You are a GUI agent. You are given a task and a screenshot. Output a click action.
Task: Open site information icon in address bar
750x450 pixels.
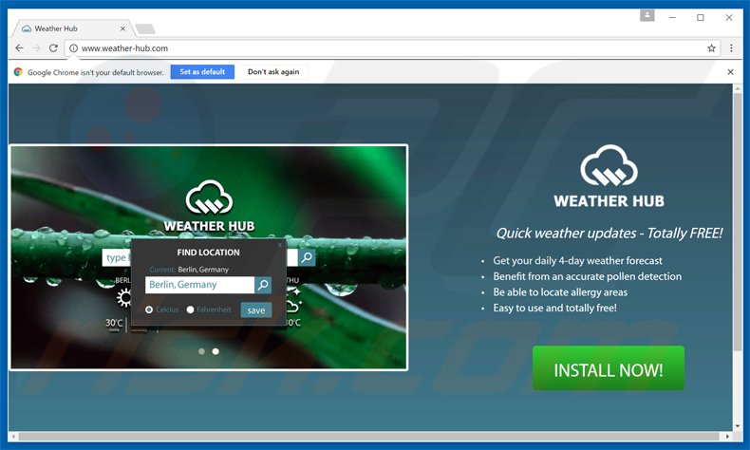[x=74, y=47]
